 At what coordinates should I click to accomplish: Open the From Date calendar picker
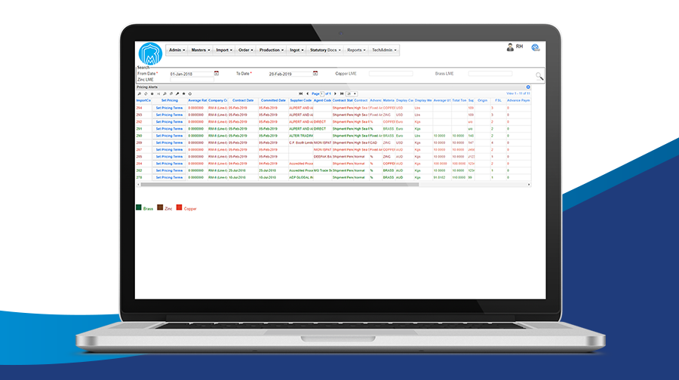(217, 74)
